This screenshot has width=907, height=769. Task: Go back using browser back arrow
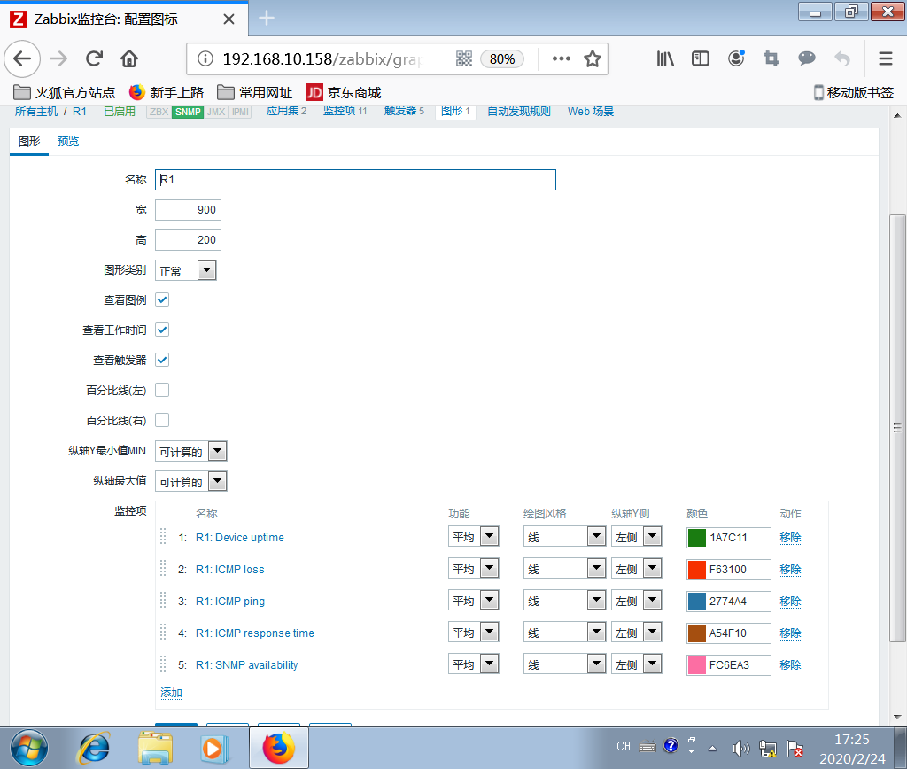pyautogui.click(x=22, y=58)
